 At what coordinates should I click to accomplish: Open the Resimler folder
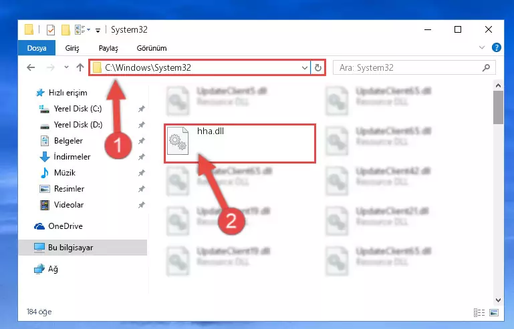(69, 189)
